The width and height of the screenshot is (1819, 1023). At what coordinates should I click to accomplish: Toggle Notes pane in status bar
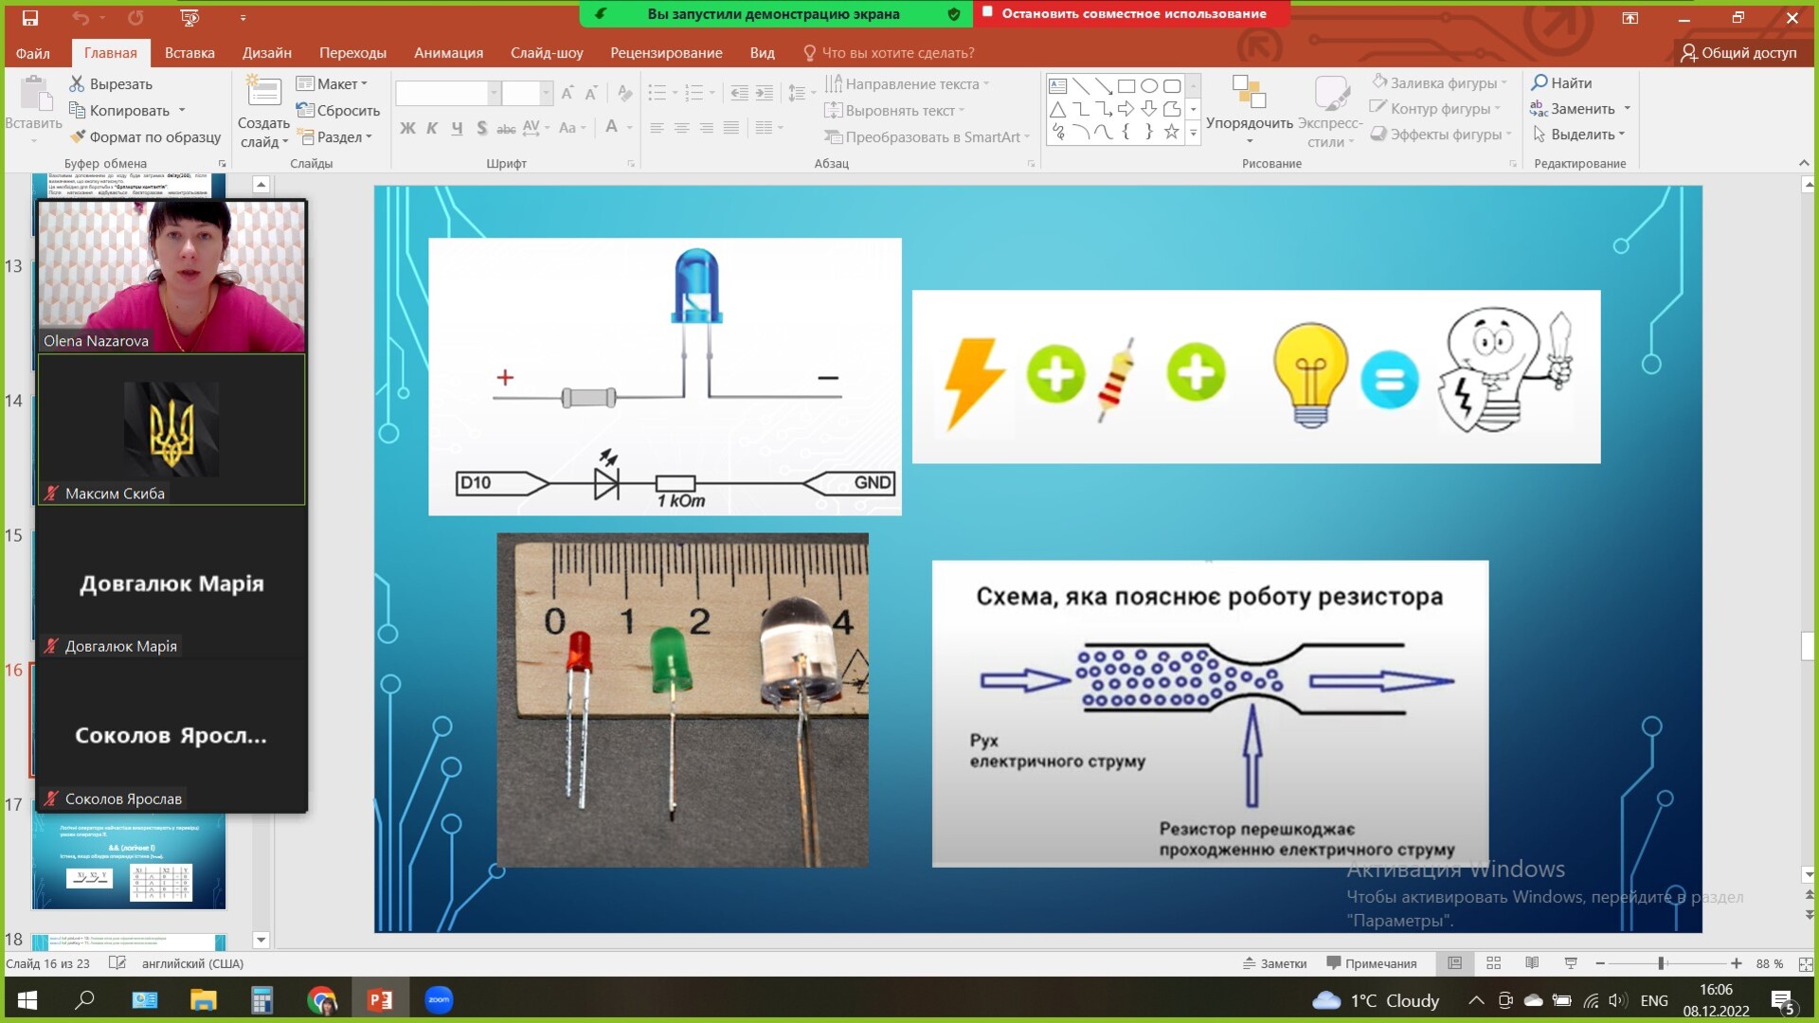1275,963
